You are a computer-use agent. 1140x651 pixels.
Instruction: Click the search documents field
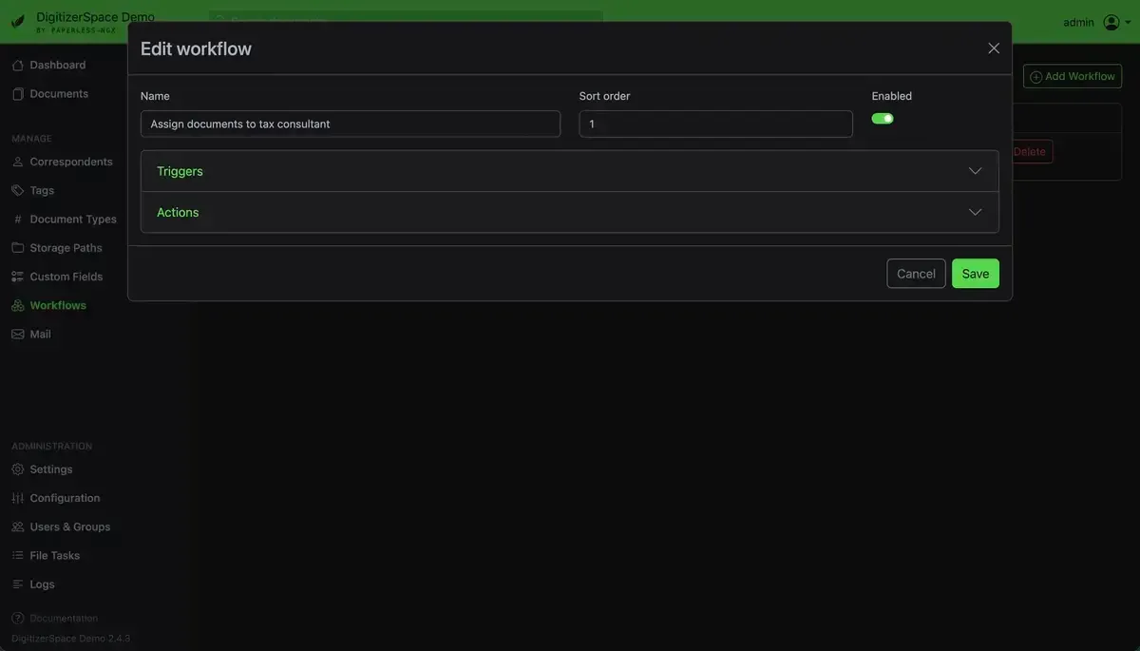pyautogui.click(x=406, y=19)
